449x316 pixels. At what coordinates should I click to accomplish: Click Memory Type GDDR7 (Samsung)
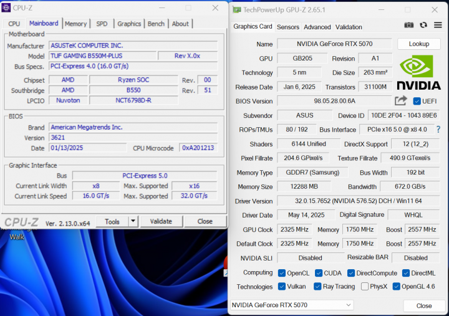312,172
